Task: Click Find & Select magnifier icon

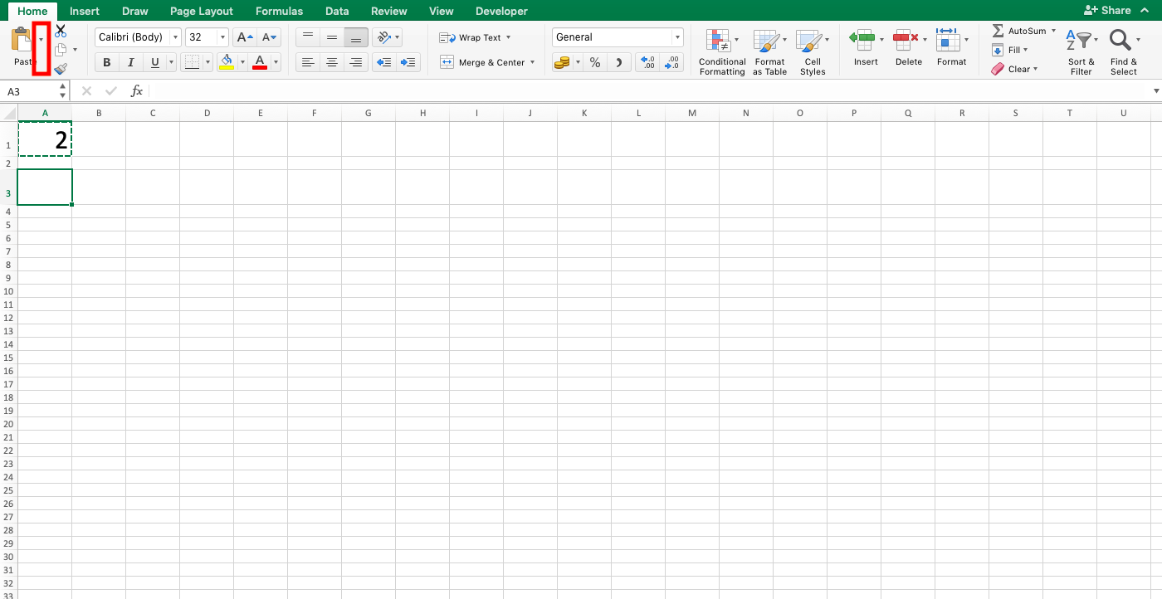Action: click(1120, 39)
